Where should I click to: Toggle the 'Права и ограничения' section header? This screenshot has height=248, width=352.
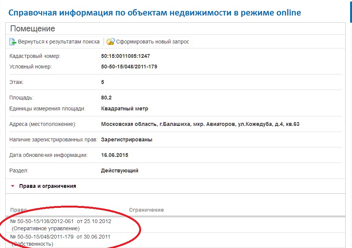(x=48, y=186)
